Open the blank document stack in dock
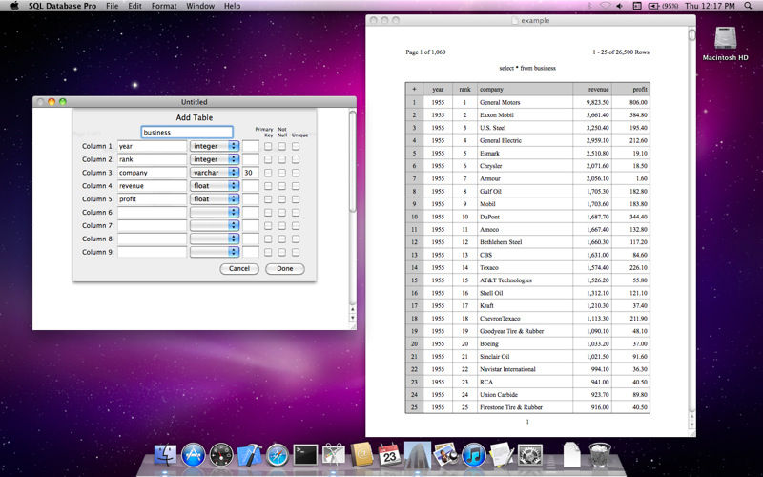The height and width of the screenshot is (477, 763). coord(571,455)
